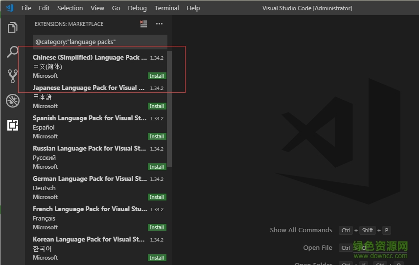419x265 pixels.
Task: Open the More Actions ellipsis menu
Action: pyautogui.click(x=159, y=24)
